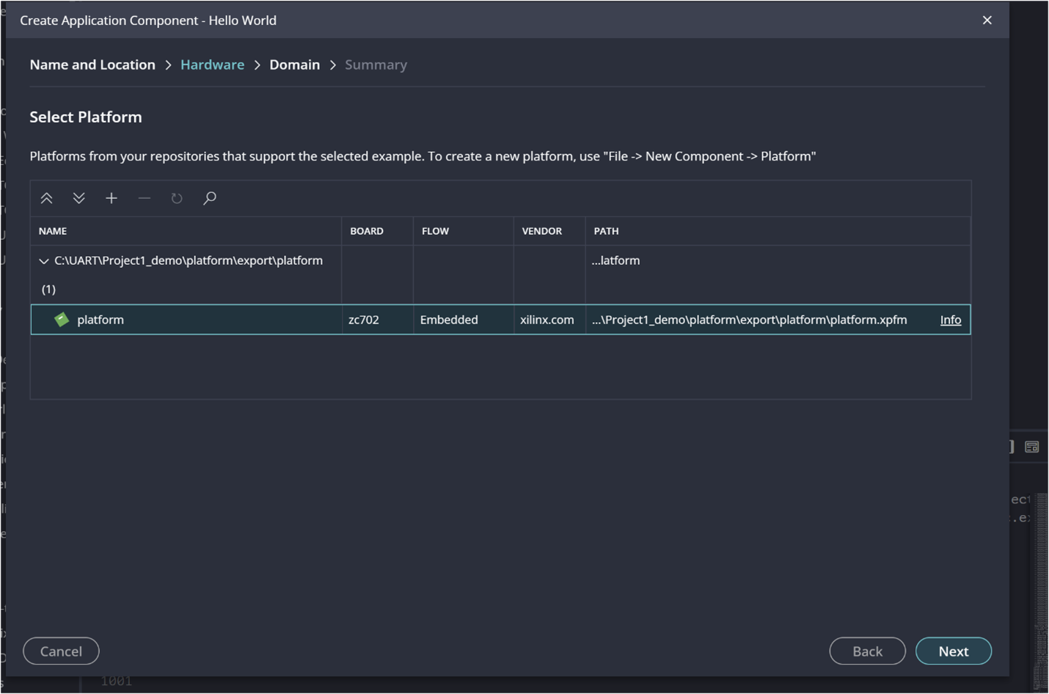Go Back to the previous wizard step
The width and height of the screenshot is (1049, 694).
[867, 651]
